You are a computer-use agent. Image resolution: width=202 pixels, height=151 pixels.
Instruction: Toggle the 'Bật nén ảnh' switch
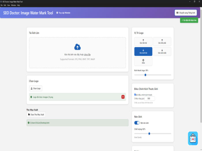click(x=137, y=123)
